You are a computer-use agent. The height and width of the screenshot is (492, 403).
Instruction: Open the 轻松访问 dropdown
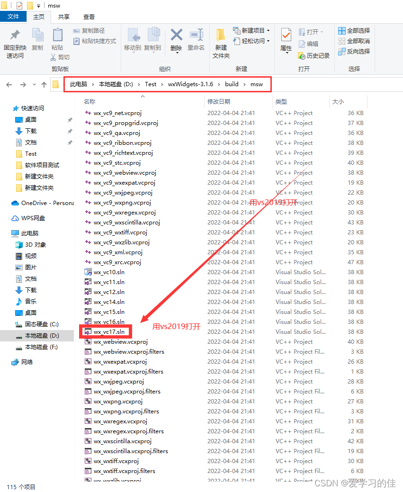pos(269,41)
